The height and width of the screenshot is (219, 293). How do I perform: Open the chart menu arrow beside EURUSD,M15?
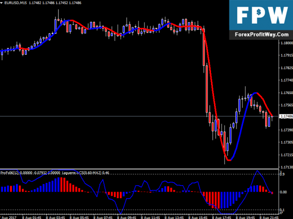coord(1,3)
